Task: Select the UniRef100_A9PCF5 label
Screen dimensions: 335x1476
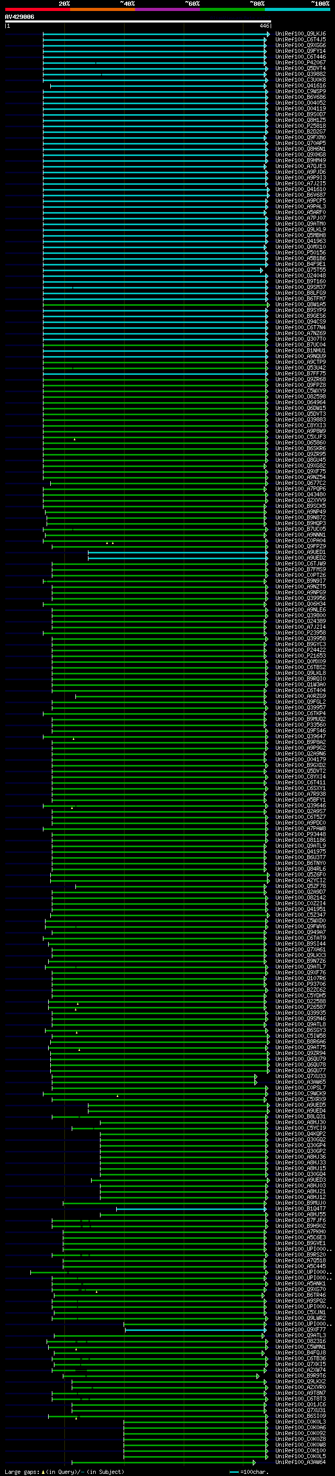Action: (x=300, y=201)
